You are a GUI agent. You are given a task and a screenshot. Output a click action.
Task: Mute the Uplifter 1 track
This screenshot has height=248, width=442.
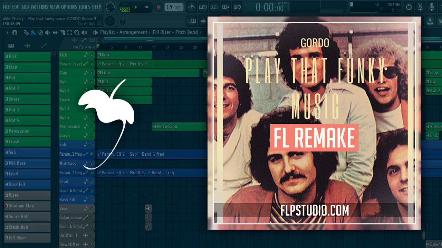[x=92, y=235]
